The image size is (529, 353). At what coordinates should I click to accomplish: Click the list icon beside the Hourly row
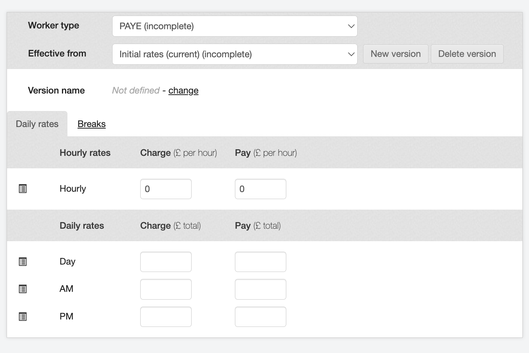pyautogui.click(x=23, y=189)
